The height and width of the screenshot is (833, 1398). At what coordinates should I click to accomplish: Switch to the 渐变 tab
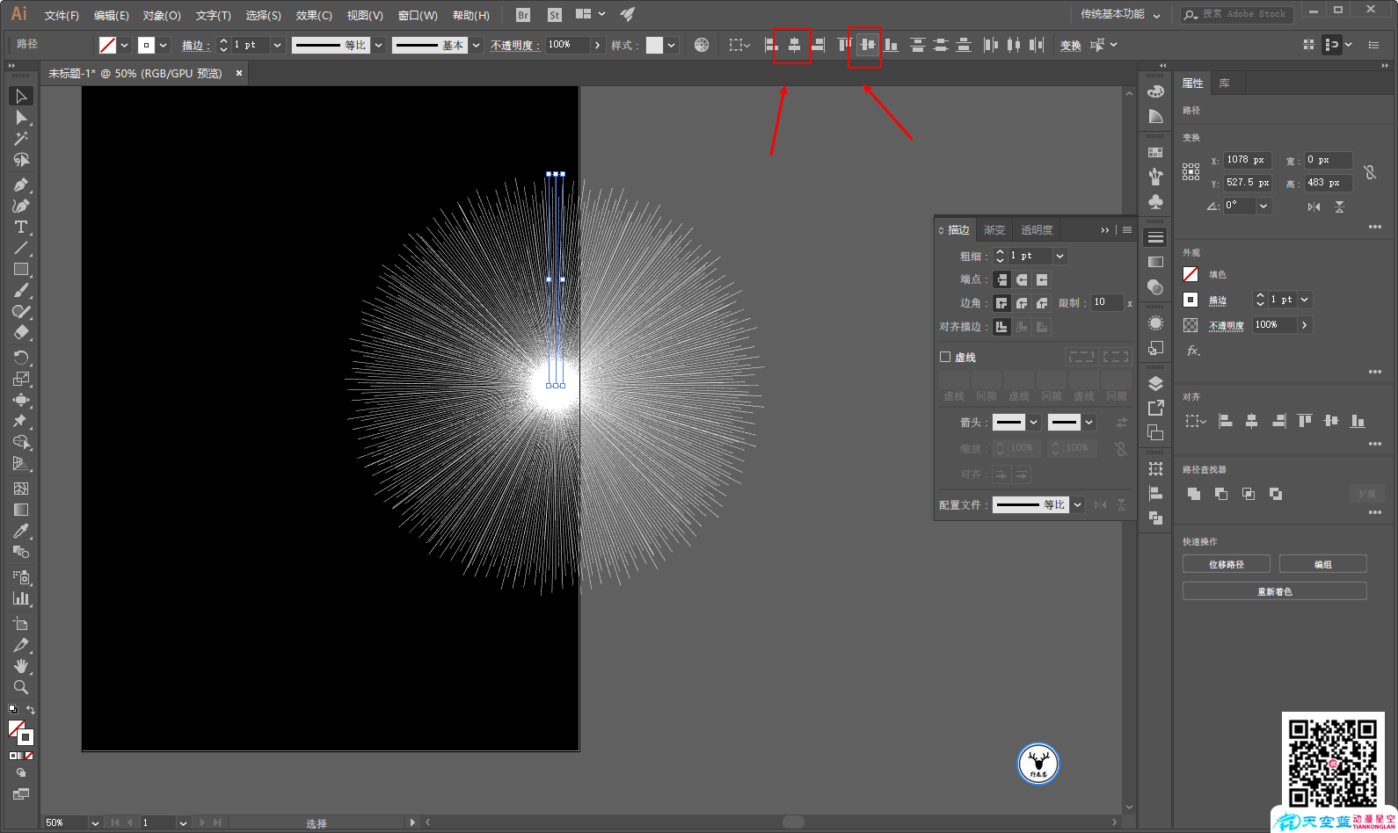(994, 230)
